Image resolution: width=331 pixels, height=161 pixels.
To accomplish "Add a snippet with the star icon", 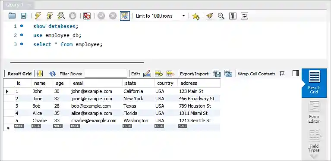I will [x=195, y=16].
